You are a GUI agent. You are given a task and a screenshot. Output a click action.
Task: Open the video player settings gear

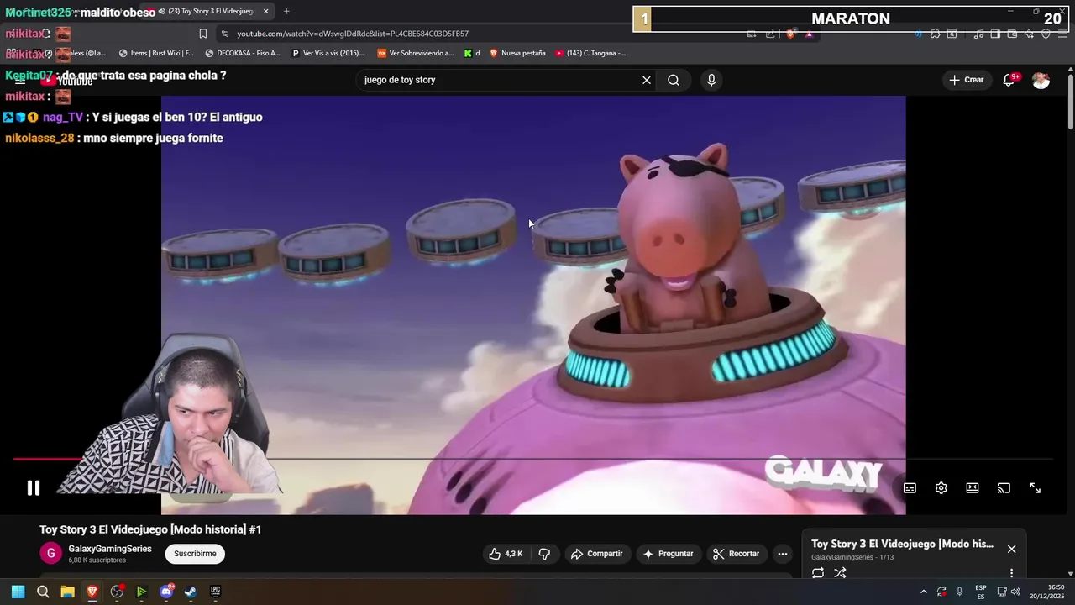(941, 488)
